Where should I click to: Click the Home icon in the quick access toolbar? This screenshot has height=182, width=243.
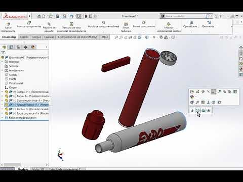pos(39,16)
